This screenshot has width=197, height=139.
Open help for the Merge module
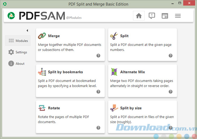pos(98,56)
